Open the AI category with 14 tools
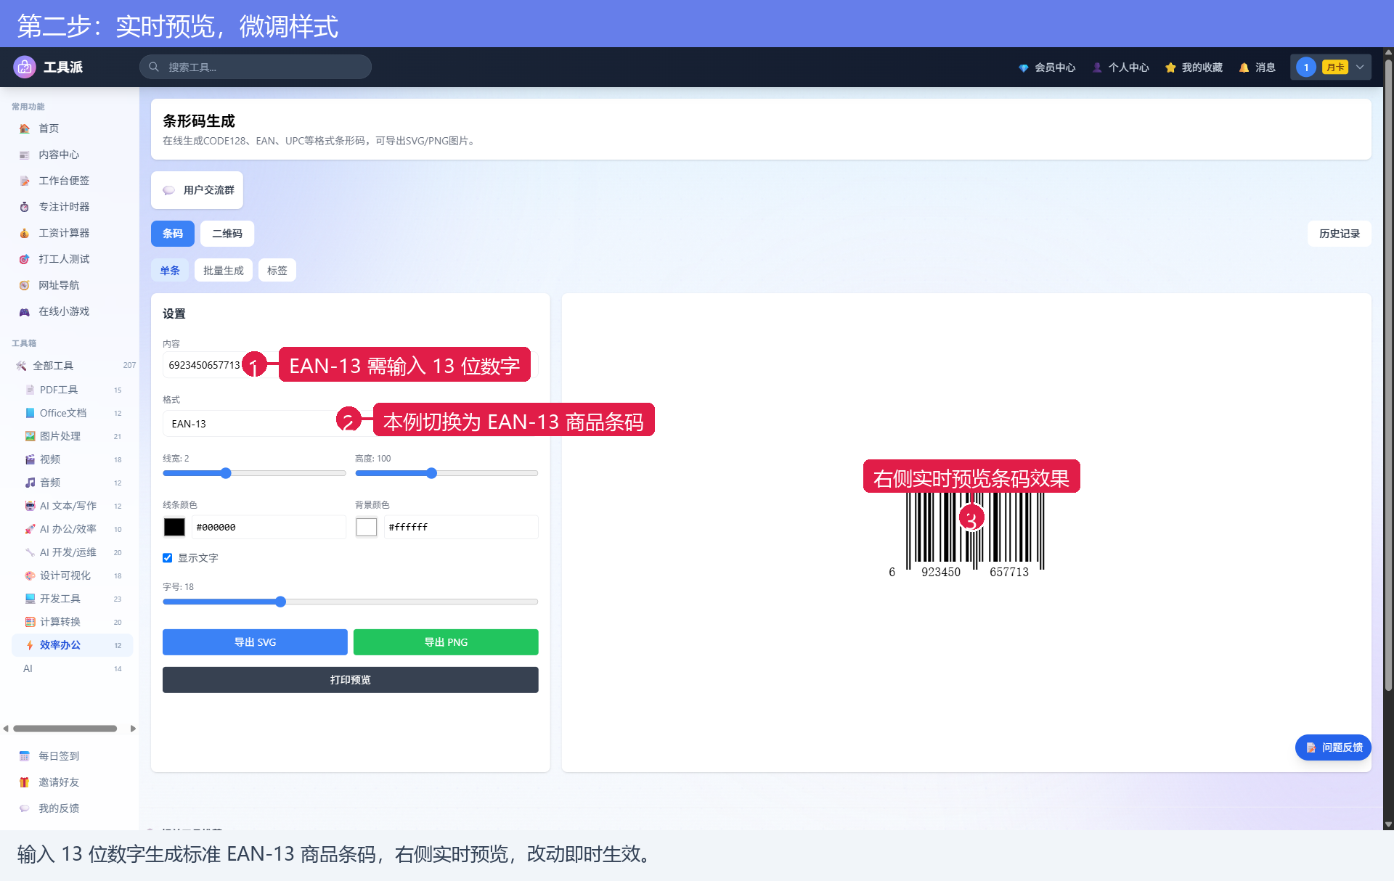Viewport: 1394px width, 881px height. click(73, 668)
